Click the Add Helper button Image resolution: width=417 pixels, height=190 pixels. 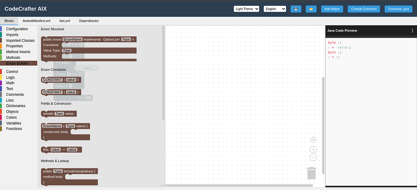coord(332,9)
